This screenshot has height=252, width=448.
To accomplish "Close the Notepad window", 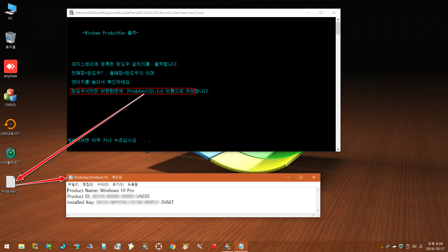I will point(314,177).
